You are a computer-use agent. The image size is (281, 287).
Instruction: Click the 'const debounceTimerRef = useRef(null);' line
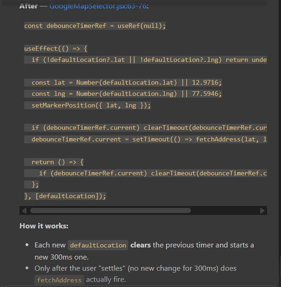pyautogui.click(x=95, y=26)
